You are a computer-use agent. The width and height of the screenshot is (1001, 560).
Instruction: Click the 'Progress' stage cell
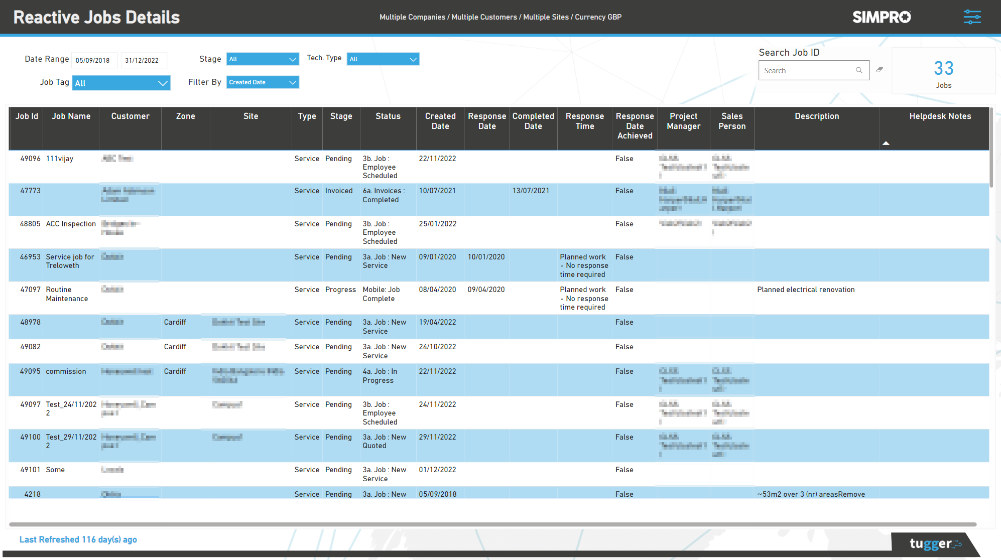[x=340, y=290]
